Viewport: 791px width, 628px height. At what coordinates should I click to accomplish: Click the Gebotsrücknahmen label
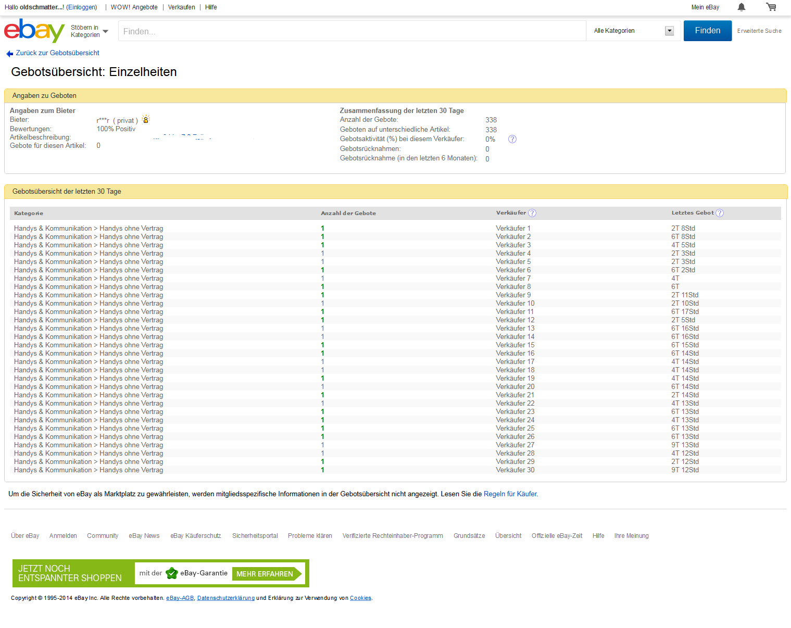pos(370,149)
